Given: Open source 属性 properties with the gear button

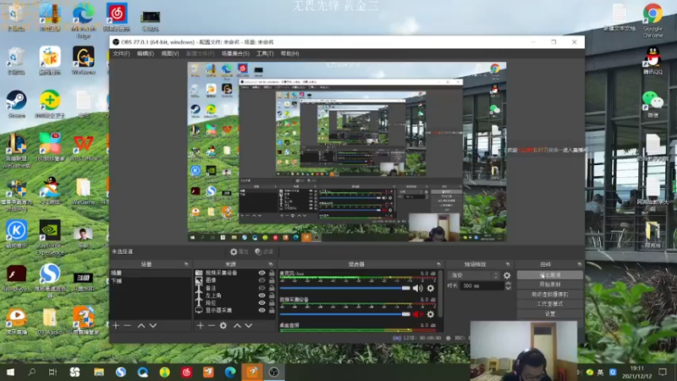Looking at the screenshot, I should (x=239, y=251).
